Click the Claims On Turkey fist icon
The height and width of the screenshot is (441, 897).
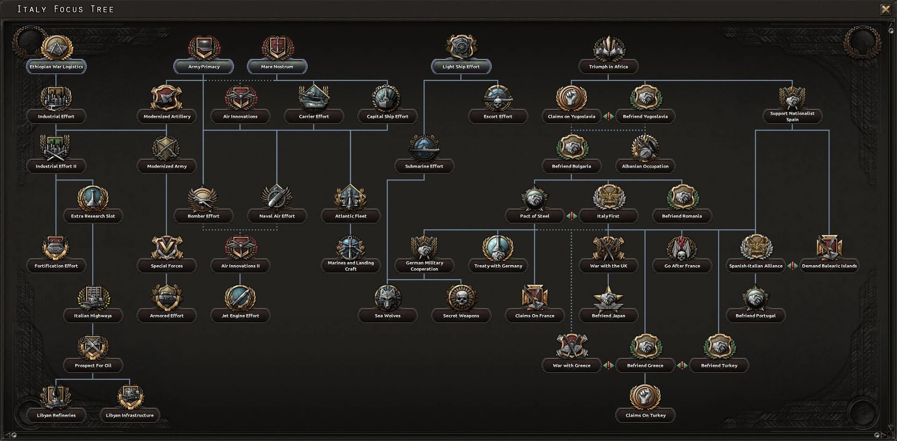pyautogui.click(x=645, y=397)
